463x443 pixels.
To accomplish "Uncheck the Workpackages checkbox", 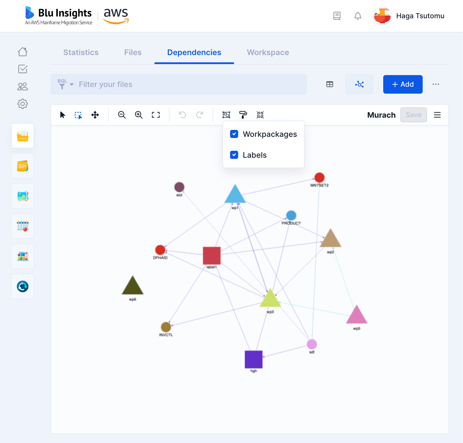I will pyautogui.click(x=234, y=134).
